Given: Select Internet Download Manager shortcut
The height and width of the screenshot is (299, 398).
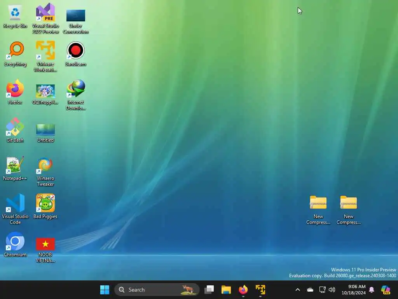Looking at the screenshot, I should tap(76, 95).
